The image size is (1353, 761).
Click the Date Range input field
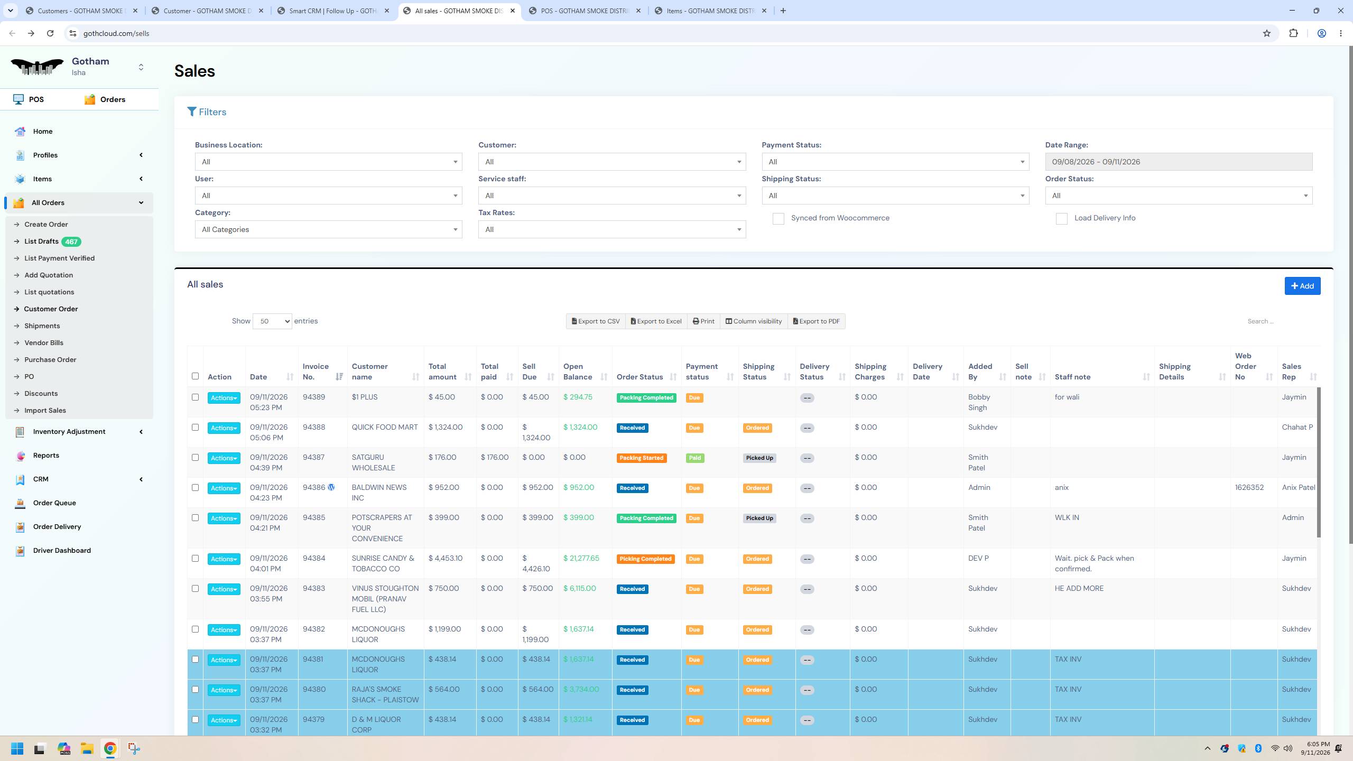1179,162
